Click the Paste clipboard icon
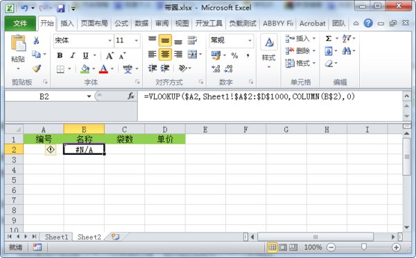416x258 pixels. coord(18,43)
